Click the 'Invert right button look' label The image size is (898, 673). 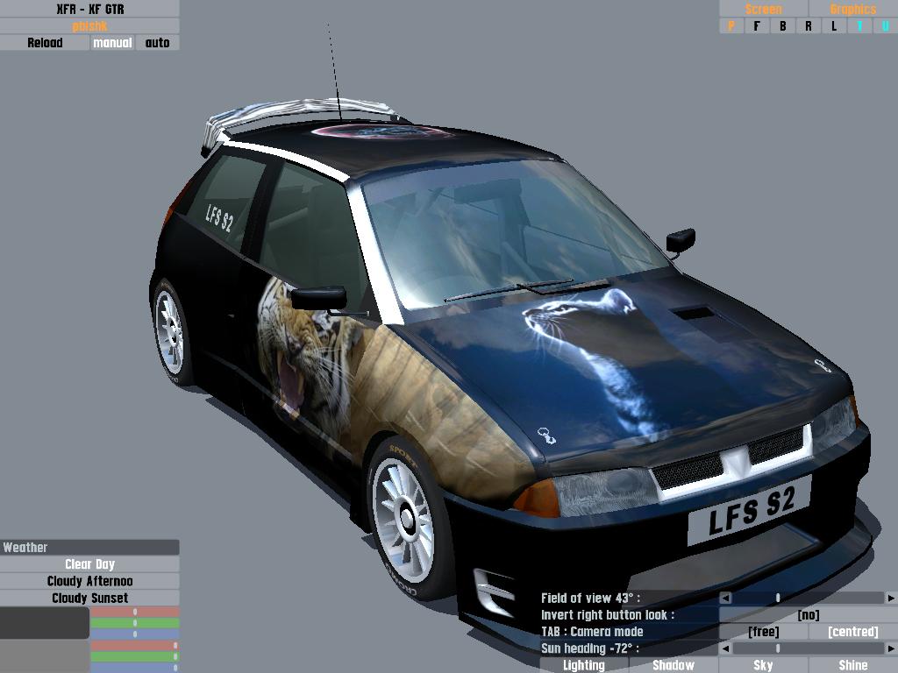608,614
